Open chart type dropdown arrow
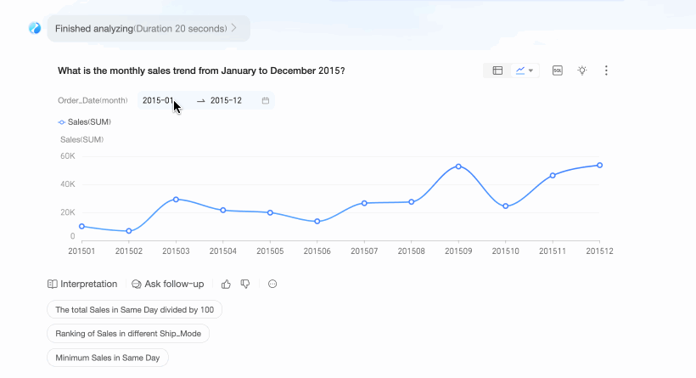The height and width of the screenshot is (378, 696). click(530, 71)
